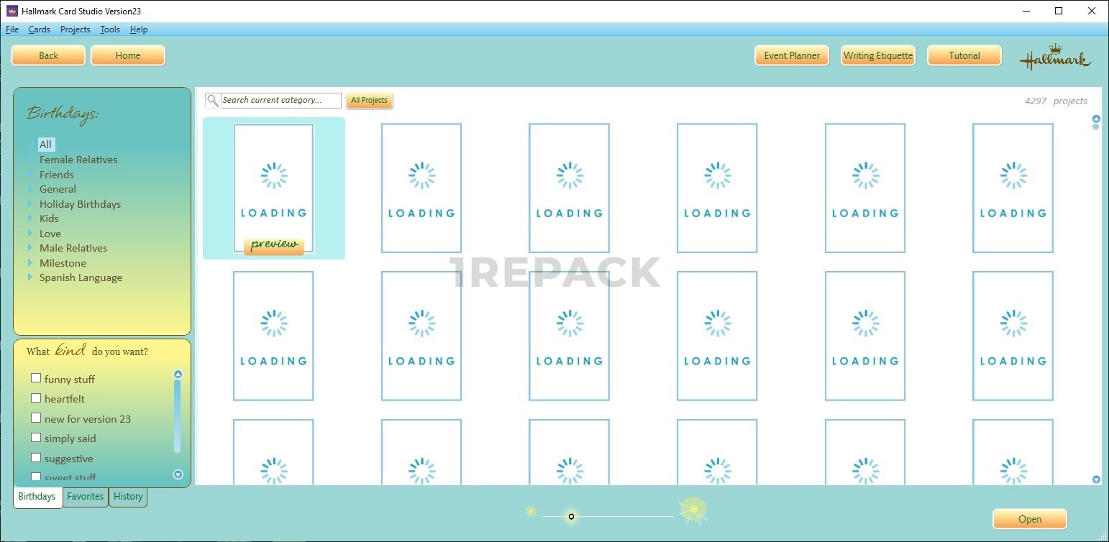Expand the Milestone category arrow
The width and height of the screenshot is (1109, 542).
pos(30,263)
